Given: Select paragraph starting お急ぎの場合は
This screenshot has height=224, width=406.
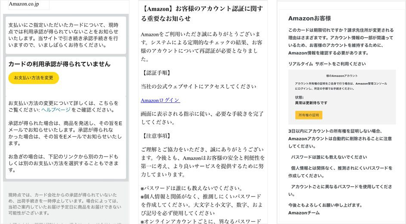Looking at the screenshot, I should [x=64, y=163].
